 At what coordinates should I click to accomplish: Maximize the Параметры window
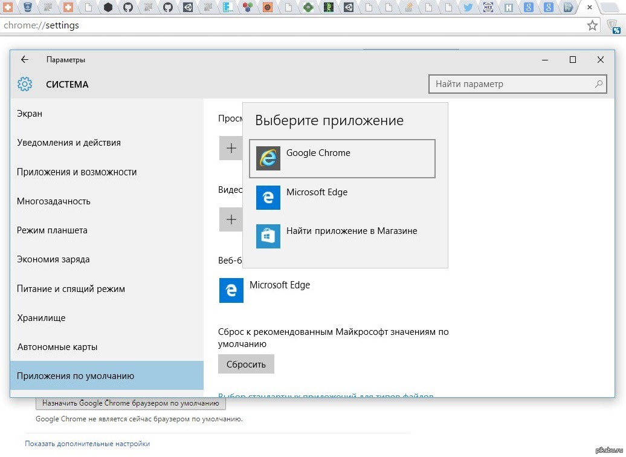572,59
